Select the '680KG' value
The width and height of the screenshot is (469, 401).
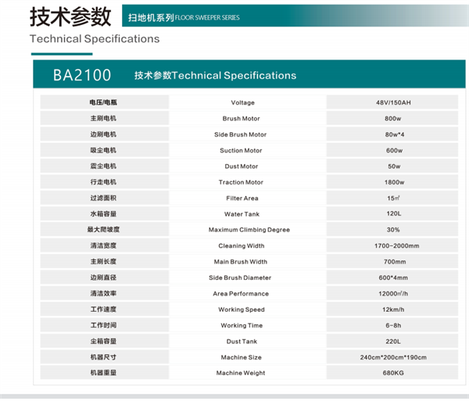pyautogui.click(x=393, y=373)
